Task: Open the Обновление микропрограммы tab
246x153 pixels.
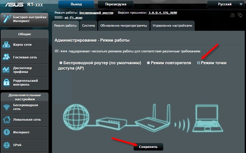Action: [124, 26]
